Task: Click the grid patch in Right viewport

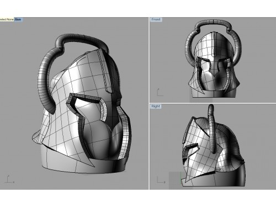Action: pyautogui.click(x=176, y=181)
